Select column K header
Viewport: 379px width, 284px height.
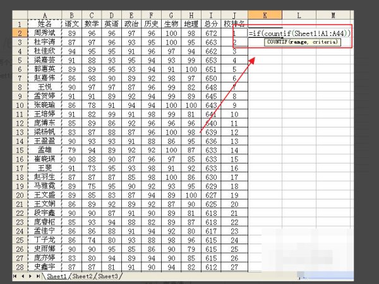265,15
